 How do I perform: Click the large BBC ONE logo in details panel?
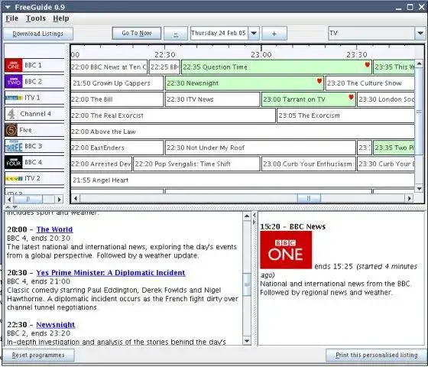286,250
